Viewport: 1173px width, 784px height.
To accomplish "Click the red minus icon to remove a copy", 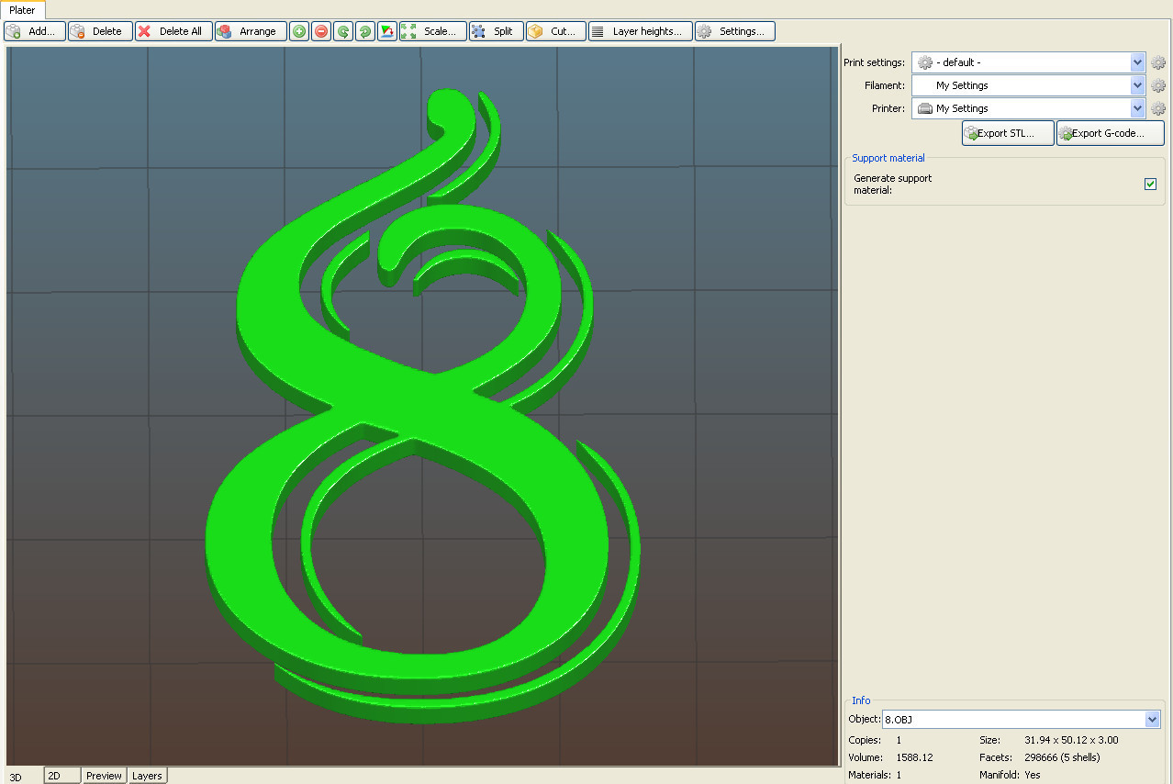I will pyautogui.click(x=320, y=30).
